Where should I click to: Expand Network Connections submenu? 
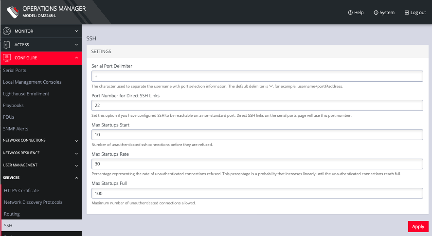coord(76,141)
